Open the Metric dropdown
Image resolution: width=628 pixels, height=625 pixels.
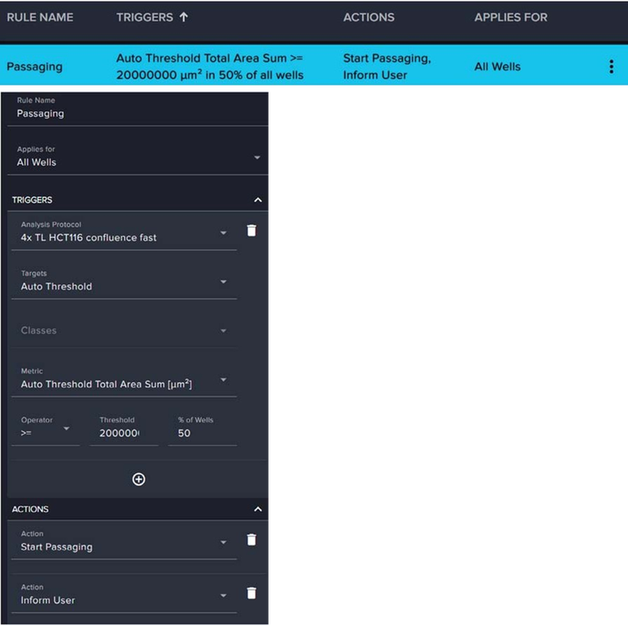click(x=224, y=380)
